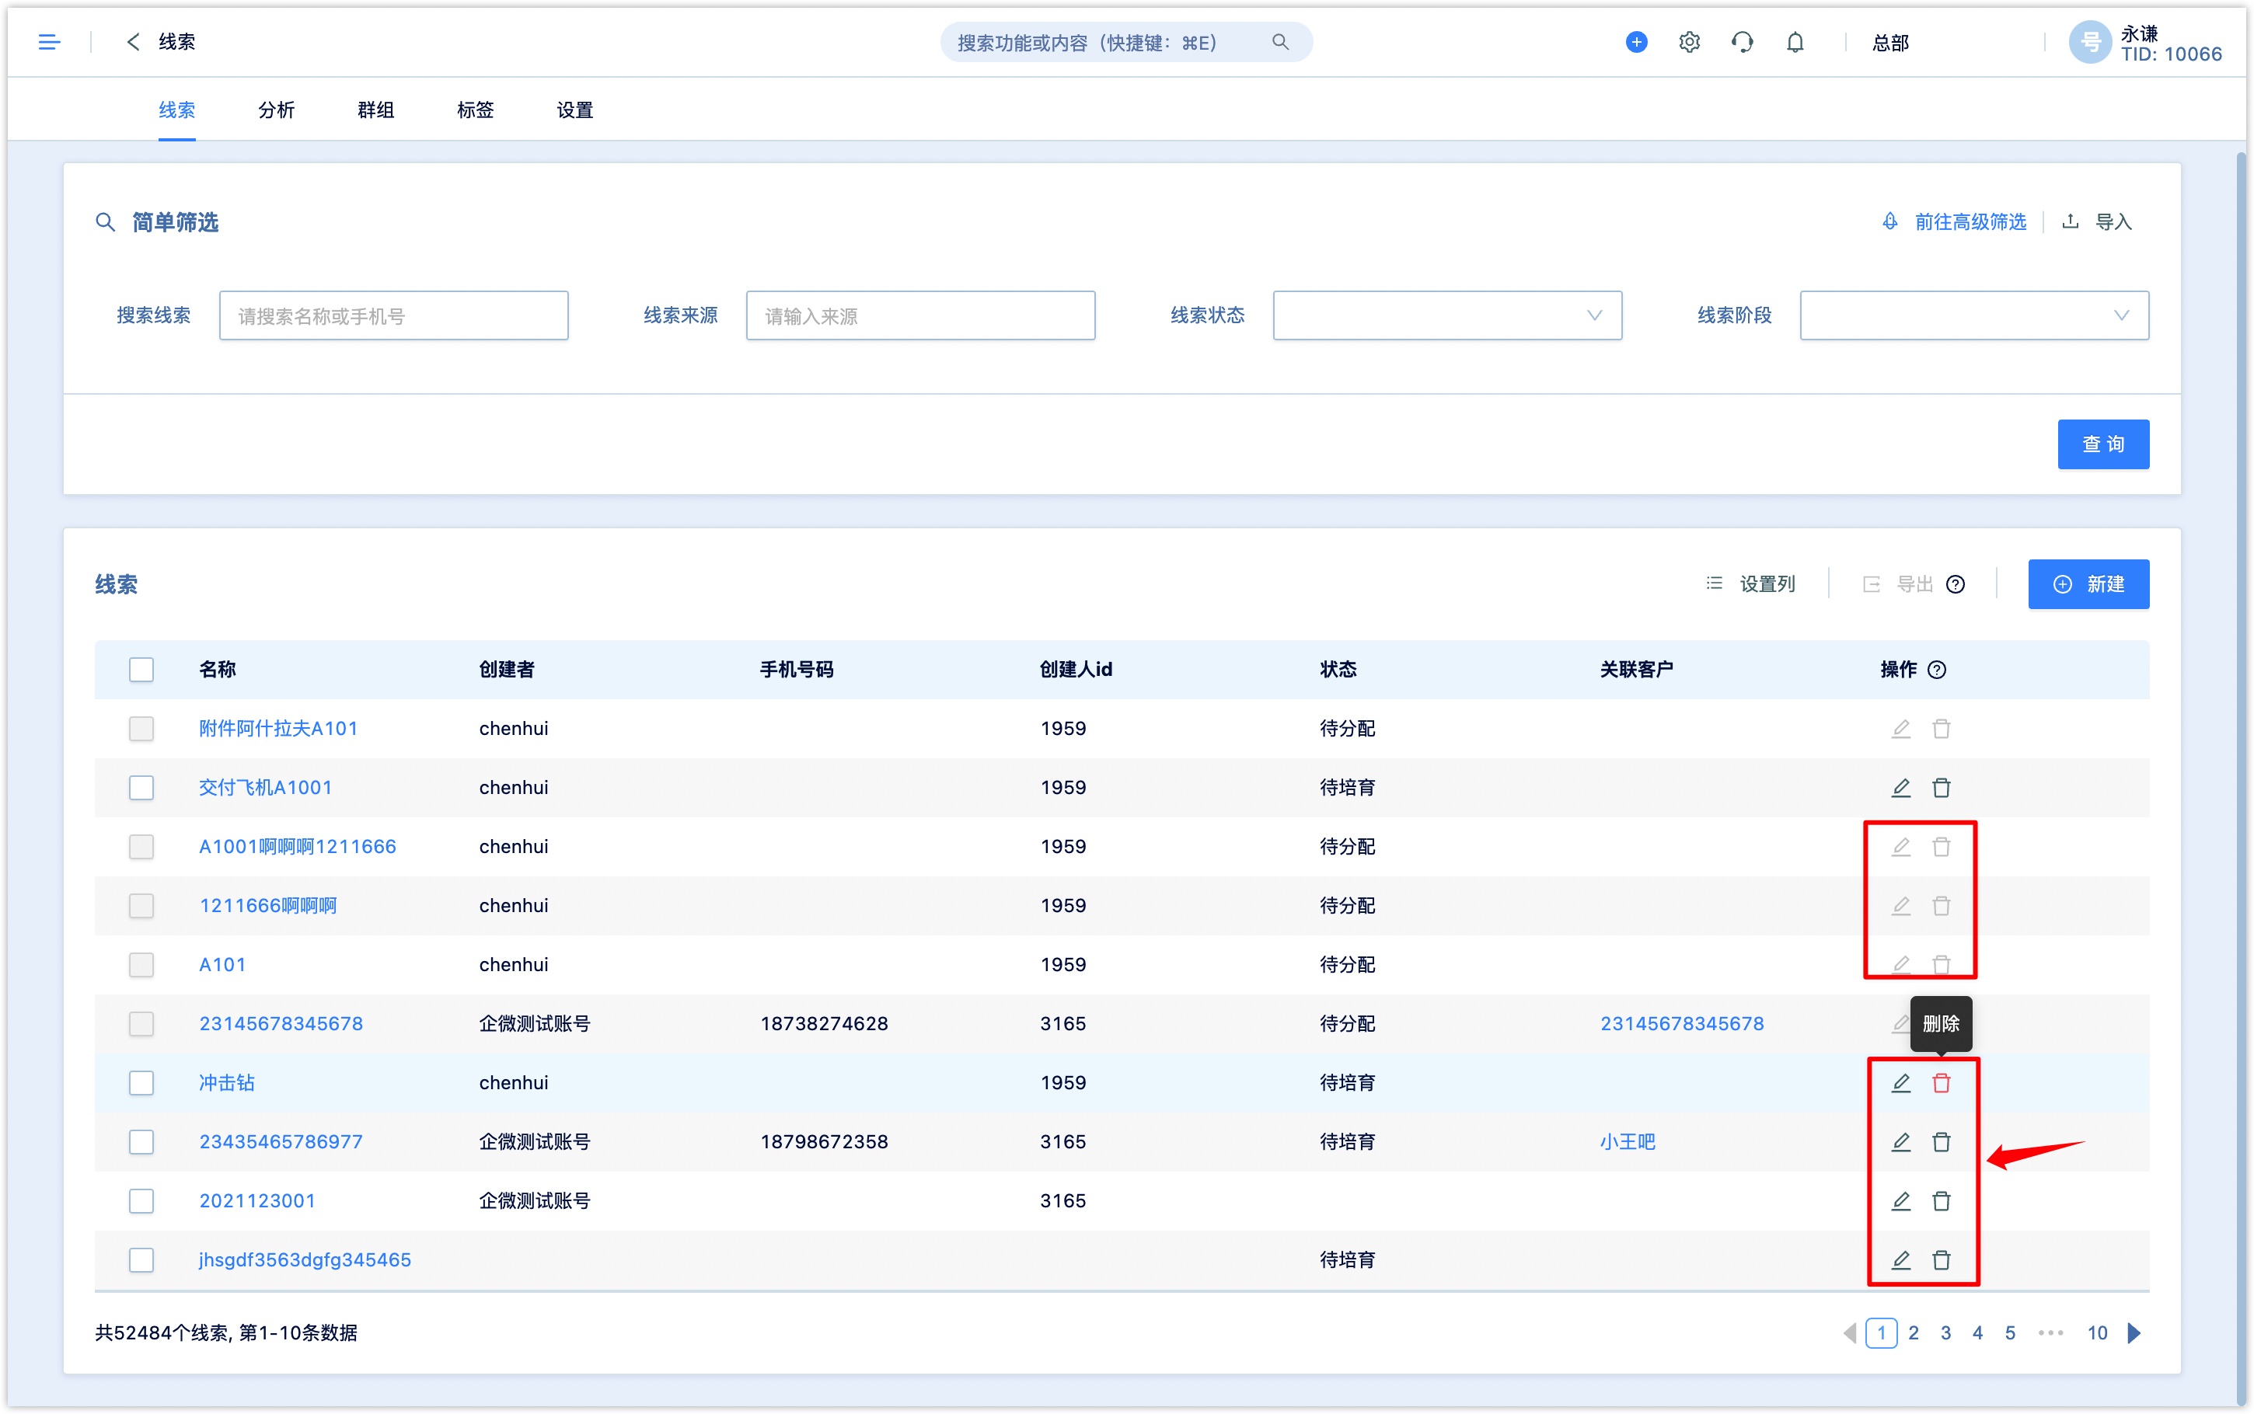Delete the 冲击钻 lead

1942,1083
